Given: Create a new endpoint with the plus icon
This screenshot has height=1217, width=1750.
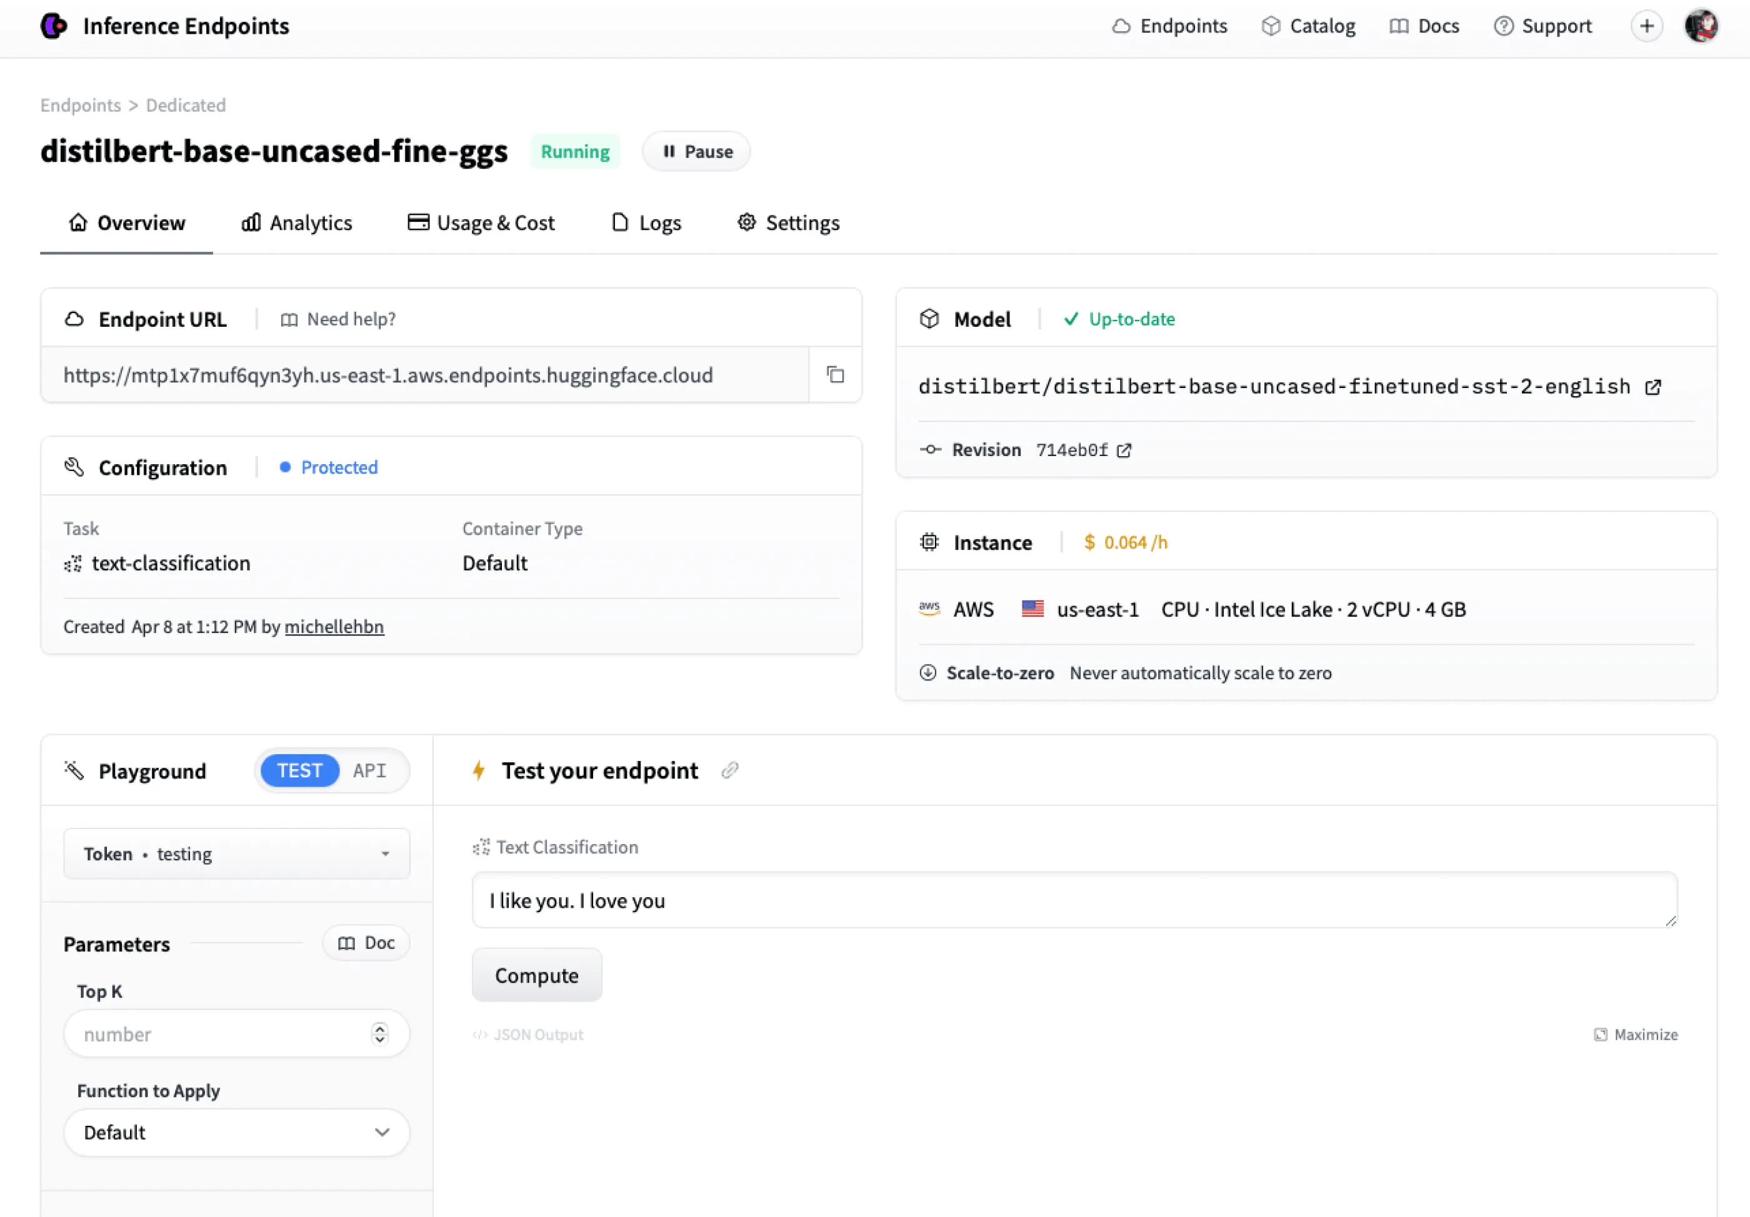Looking at the screenshot, I should [1647, 25].
